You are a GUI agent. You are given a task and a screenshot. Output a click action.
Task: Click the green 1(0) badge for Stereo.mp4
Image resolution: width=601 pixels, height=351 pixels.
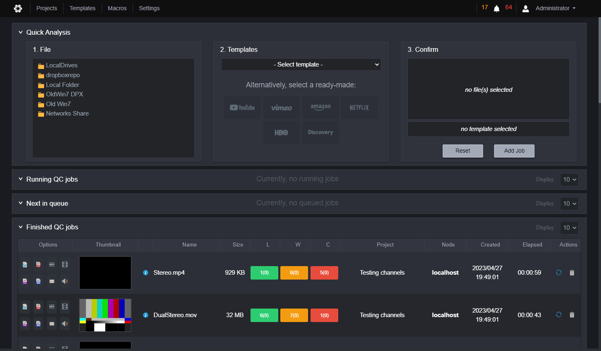coord(264,273)
